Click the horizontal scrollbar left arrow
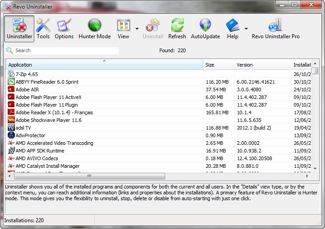The width and height of the screenshot is (325, 229). click(9, 176)
